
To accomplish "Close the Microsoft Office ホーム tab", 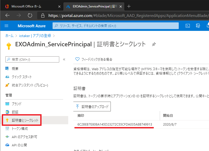I will click(x=59, y=6).
